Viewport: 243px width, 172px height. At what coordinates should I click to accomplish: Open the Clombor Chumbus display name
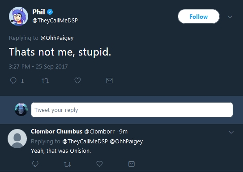(56, 132)
